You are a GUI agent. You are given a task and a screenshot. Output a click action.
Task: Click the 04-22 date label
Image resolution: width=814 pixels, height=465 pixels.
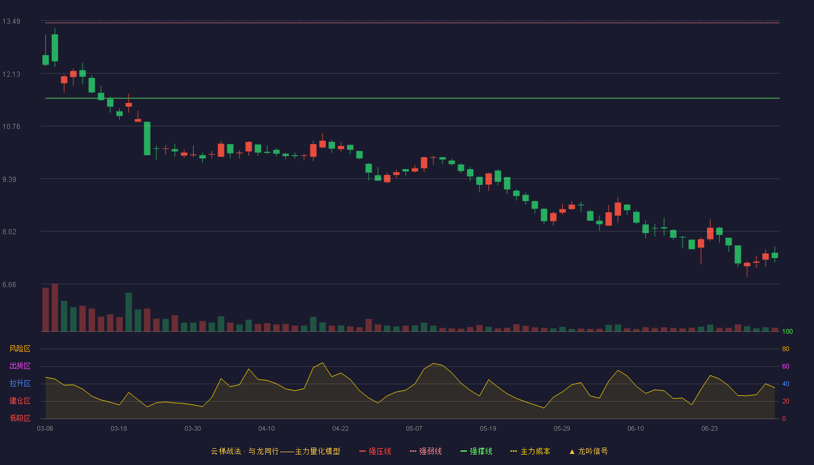coord(340,428)
